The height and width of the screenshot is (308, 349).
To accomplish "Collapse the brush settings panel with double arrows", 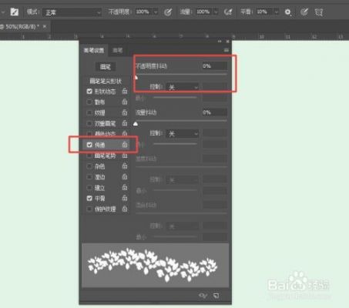I will (x=220, y=42).
